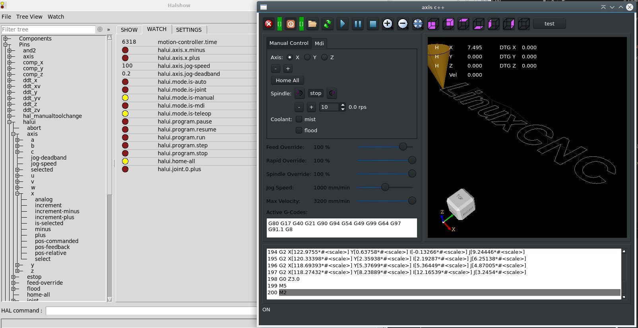Increase spindle speed with plus button
Screen dimensions: 638x328
pos(311,107)
